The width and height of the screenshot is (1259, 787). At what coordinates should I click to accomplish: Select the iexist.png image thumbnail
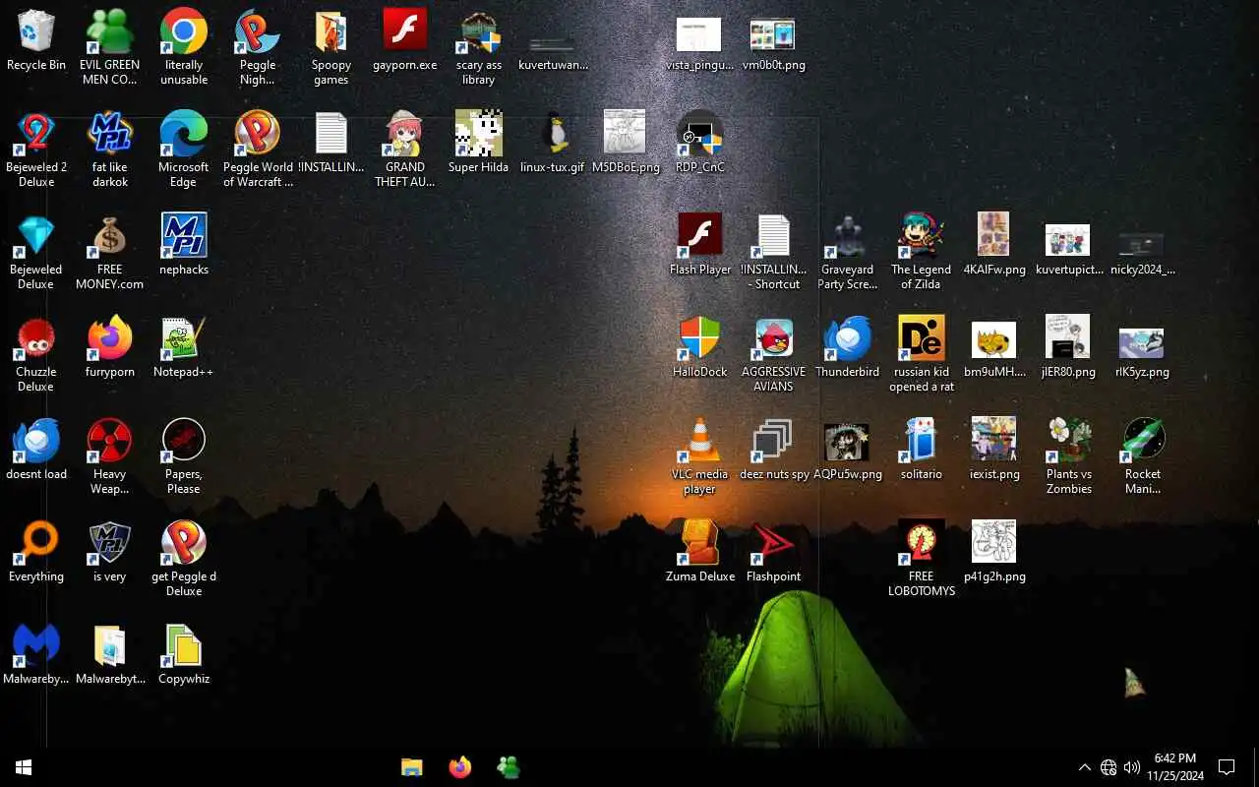(993, 439)
